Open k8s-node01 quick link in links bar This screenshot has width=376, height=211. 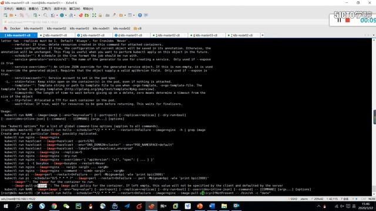coord(101,29)
